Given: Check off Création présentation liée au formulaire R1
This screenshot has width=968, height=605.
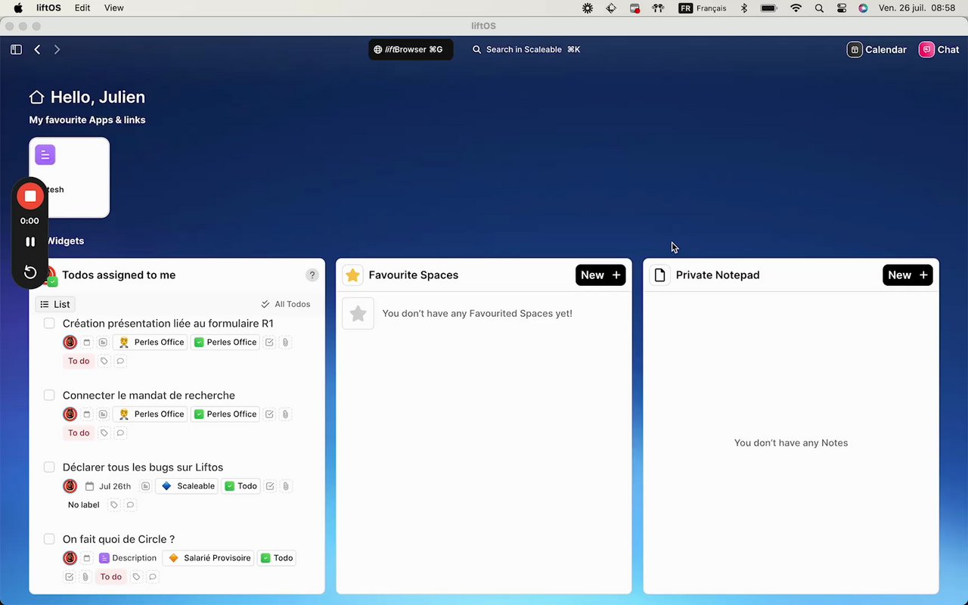Looking at the screenshot, I should tap(49, 324).
